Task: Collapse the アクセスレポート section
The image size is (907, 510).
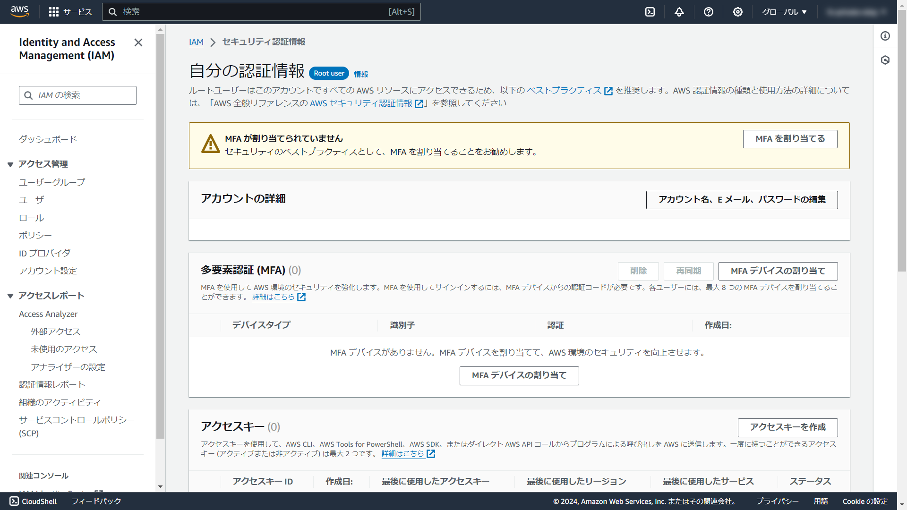Action: point(10,296)
